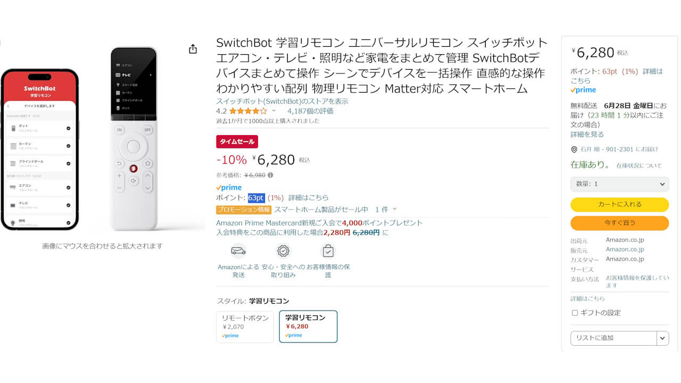Click the info icon beside reference price
The height and width of the screenshot is (383, 681).
pyautogui.click(x=270, y=175)
